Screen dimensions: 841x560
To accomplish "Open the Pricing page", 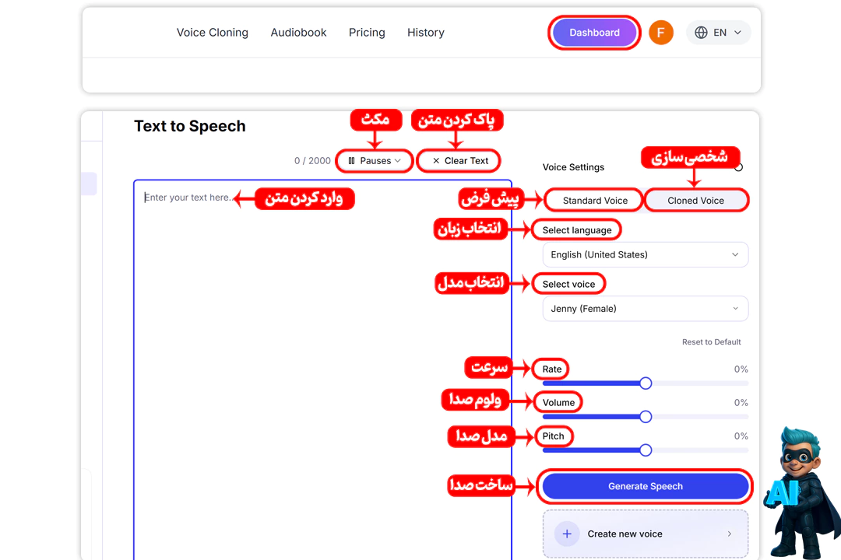I will coord(367,33).
